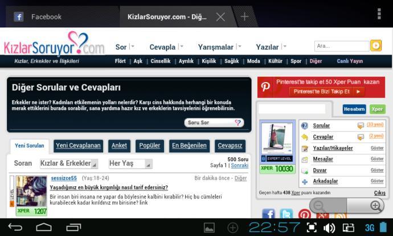The height and width of the screenshot is (236, 393).
Task: Click the Yazılar/Hikayeler notepad icon
Action: [305, 148]
